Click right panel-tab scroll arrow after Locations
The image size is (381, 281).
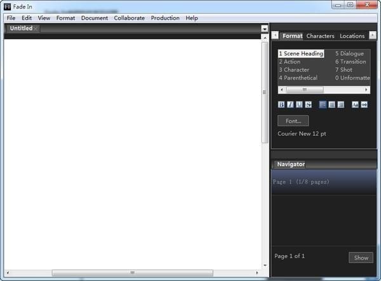[x=373, y=35]
